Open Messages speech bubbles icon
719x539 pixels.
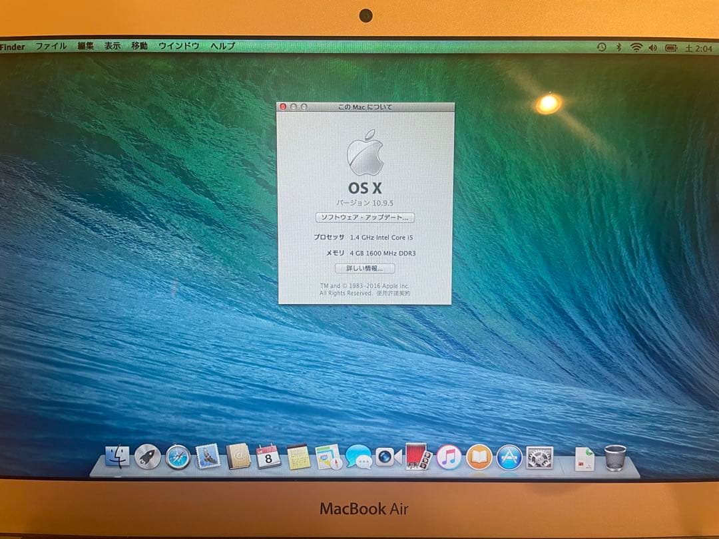(359, 457)
